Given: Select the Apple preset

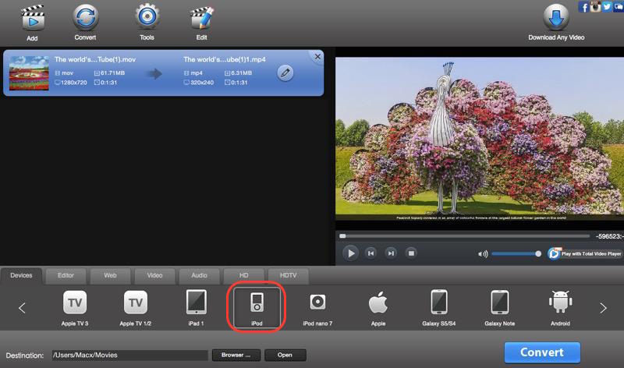Looking at the screenshot, I should (378, 308).
